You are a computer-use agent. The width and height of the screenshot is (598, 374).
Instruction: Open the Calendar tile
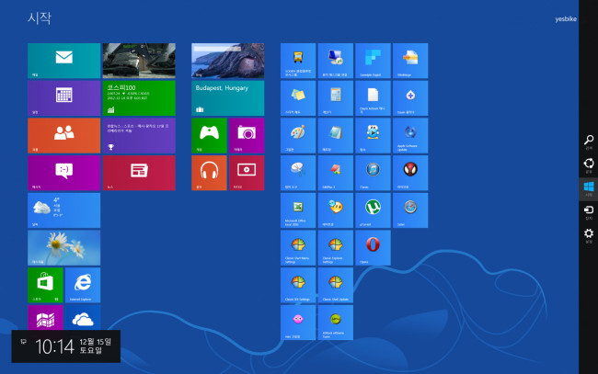[63, 97]
